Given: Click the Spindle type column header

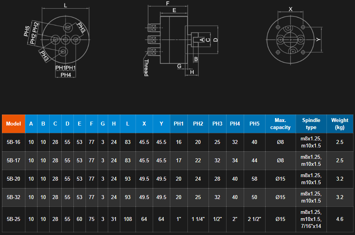Looking at the screenshot, I should (x=311, y=124).
